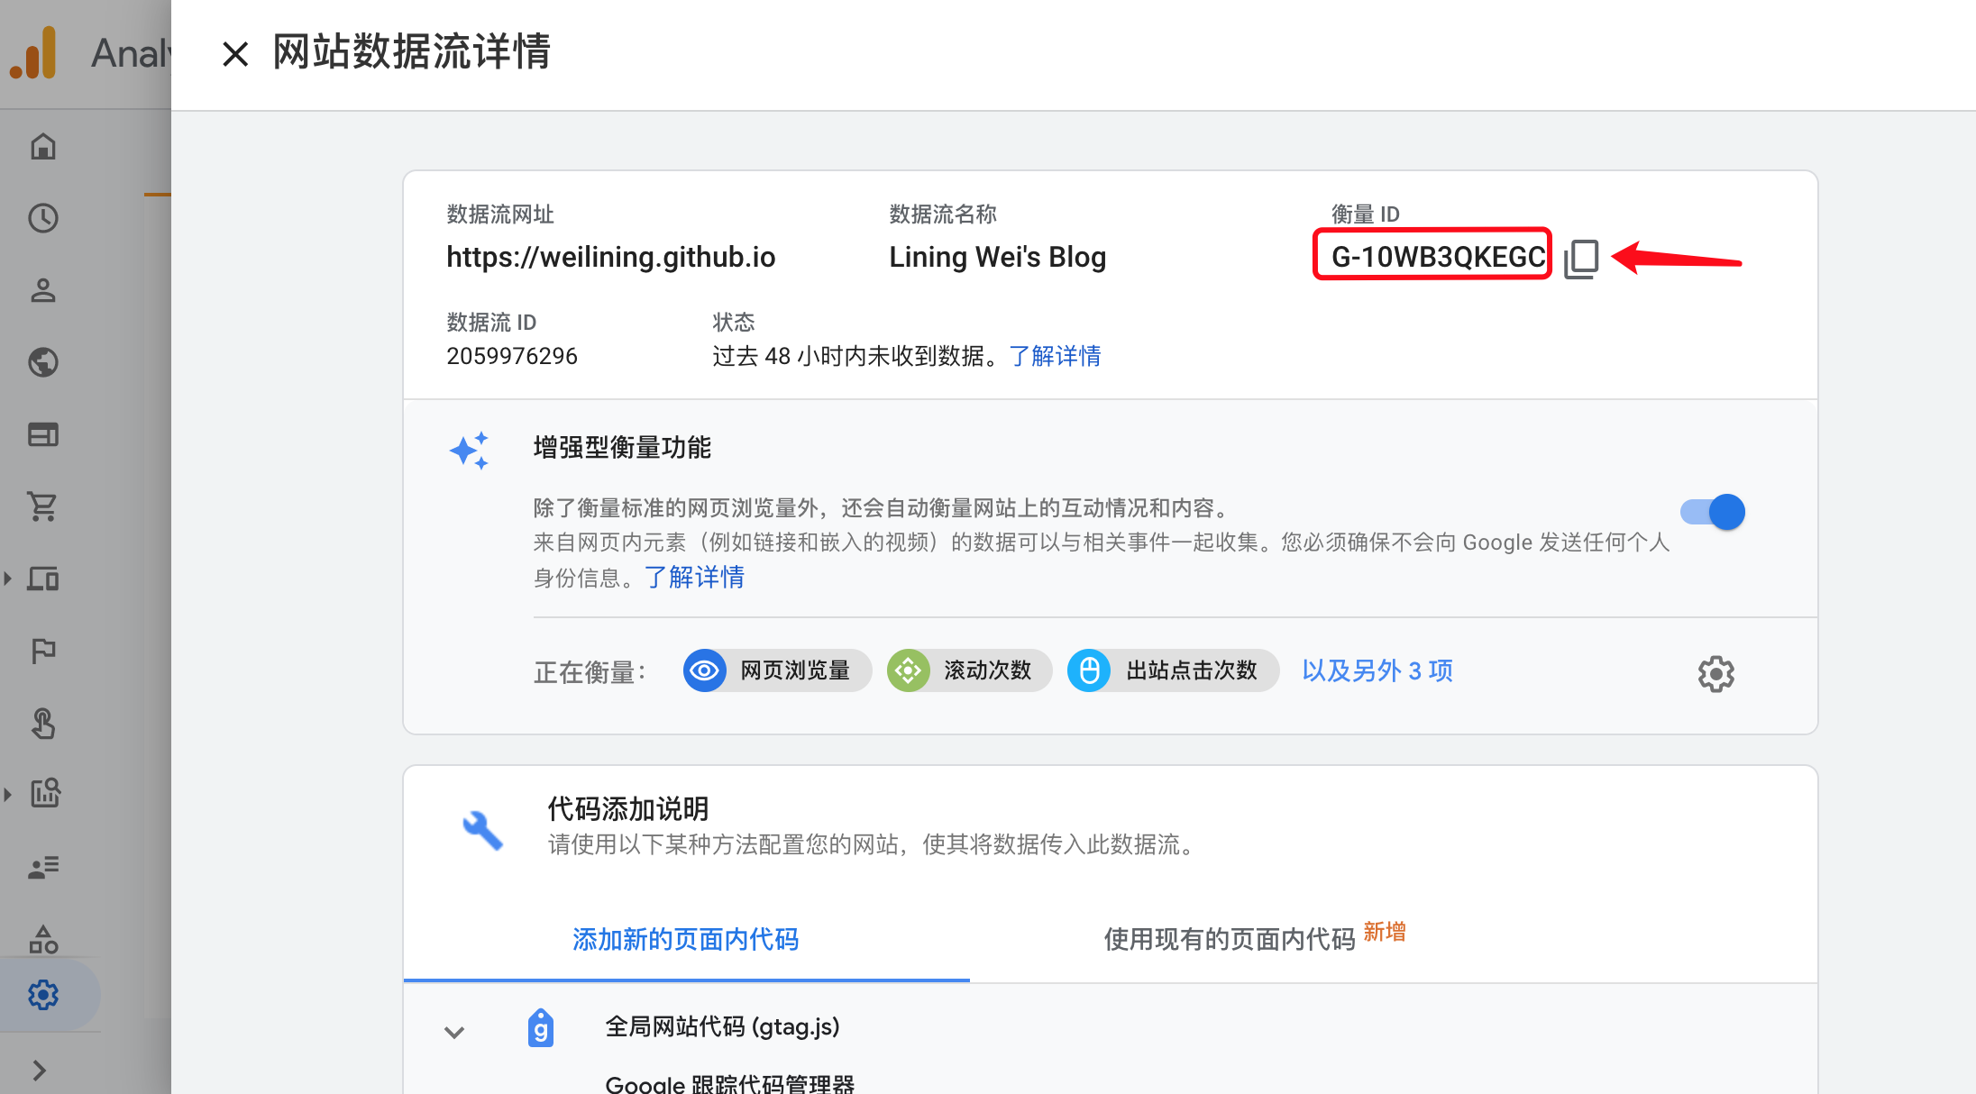Select Add new on-page tag tab

pyautogui.click(x=686, y=939)
